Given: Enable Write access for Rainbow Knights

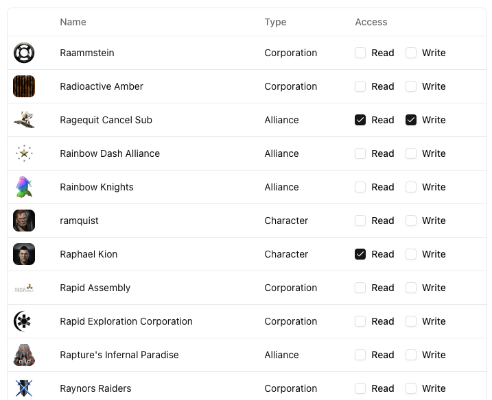Looking at the screenshot, I should tap(411, 187).
